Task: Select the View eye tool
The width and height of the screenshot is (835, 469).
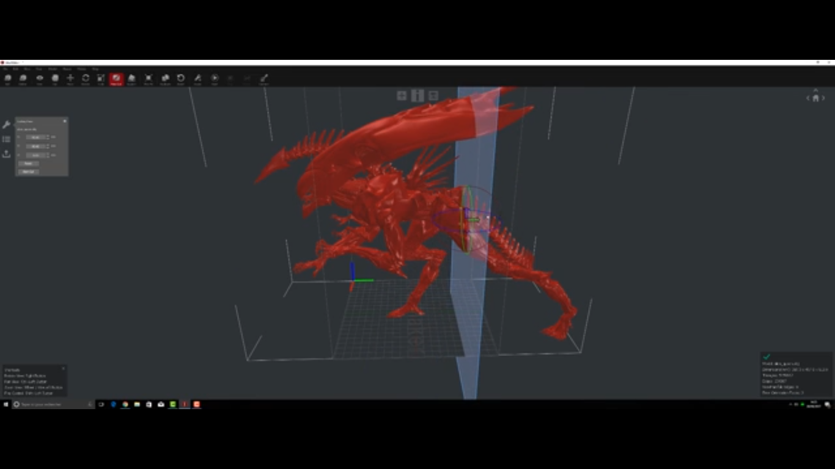Action: (39, 79)
